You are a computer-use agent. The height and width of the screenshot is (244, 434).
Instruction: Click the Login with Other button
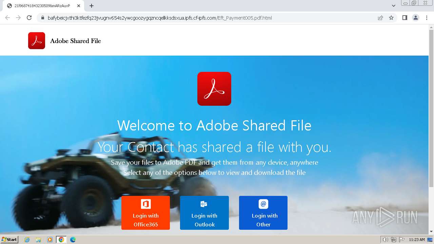click(x=263, y=213)
